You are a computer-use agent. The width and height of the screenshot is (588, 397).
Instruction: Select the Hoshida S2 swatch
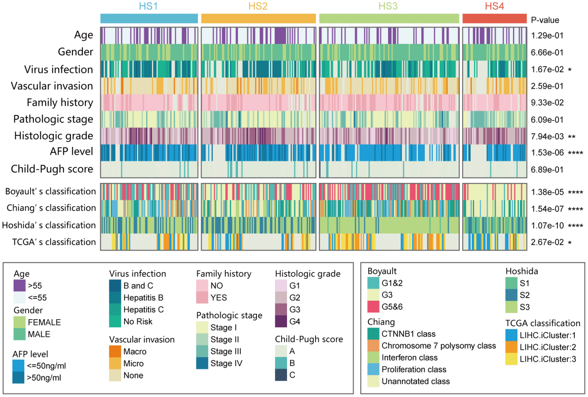[x=512, y=295]
